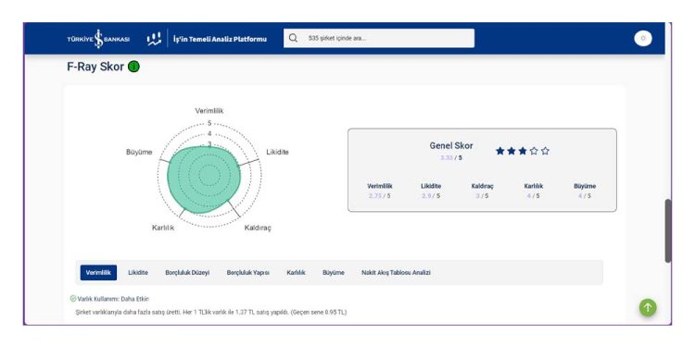The width and height of the screenshot is (695, 347).
Task: Click the third filled star rating
Action: click(x=523, y=151)
